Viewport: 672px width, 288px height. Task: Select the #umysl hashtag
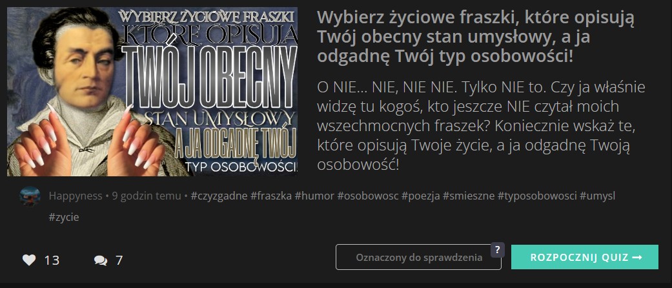[597, 196]
